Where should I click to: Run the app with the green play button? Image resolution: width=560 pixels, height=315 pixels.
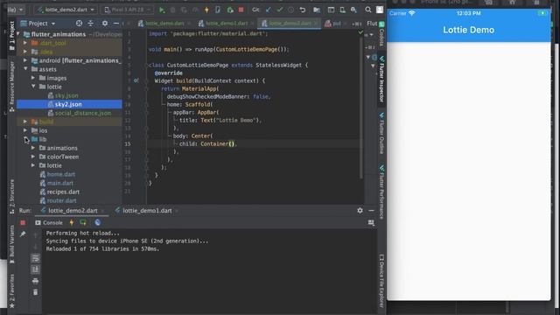pyautogui.click(x=162, y=10)
